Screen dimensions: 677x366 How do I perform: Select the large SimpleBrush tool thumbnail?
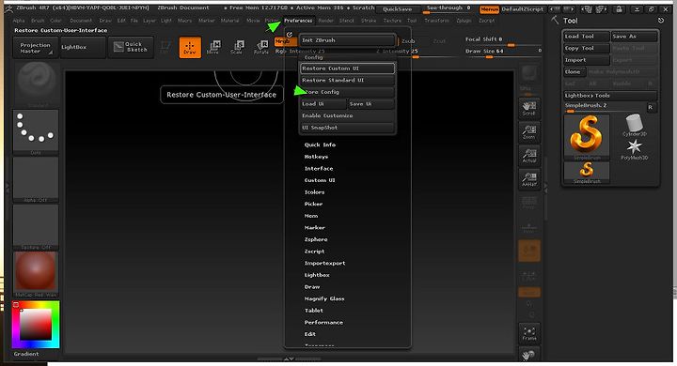click(587, 137)
